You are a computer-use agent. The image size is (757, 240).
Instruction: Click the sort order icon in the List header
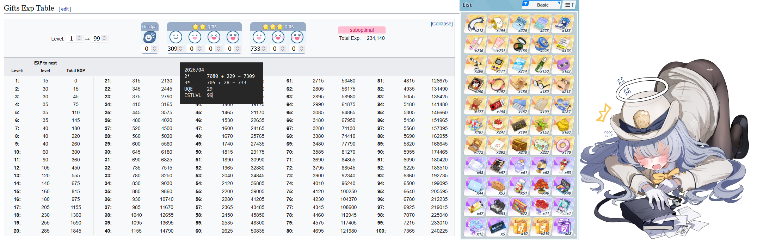coord(570,5)
